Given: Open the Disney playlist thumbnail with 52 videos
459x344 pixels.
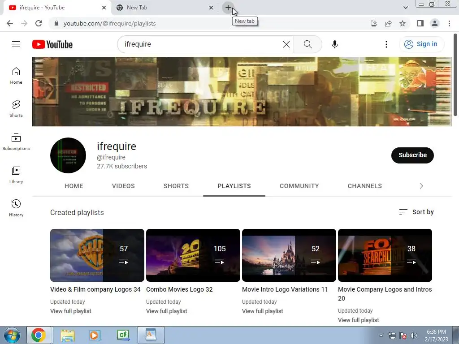Looking at the screenshot, I should pyautogui.click(x=289, y=255).
